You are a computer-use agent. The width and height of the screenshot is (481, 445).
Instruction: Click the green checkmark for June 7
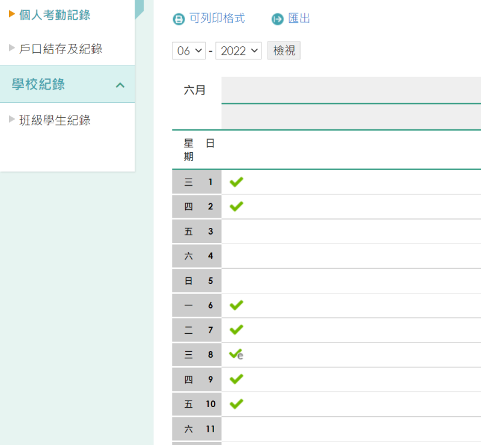coord(236,330)
